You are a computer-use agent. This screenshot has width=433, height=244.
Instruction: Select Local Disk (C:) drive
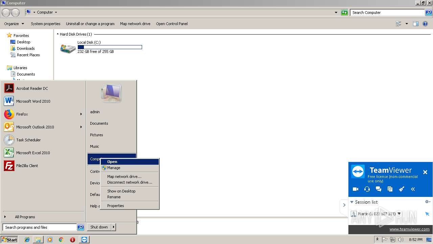coord(101,47)
